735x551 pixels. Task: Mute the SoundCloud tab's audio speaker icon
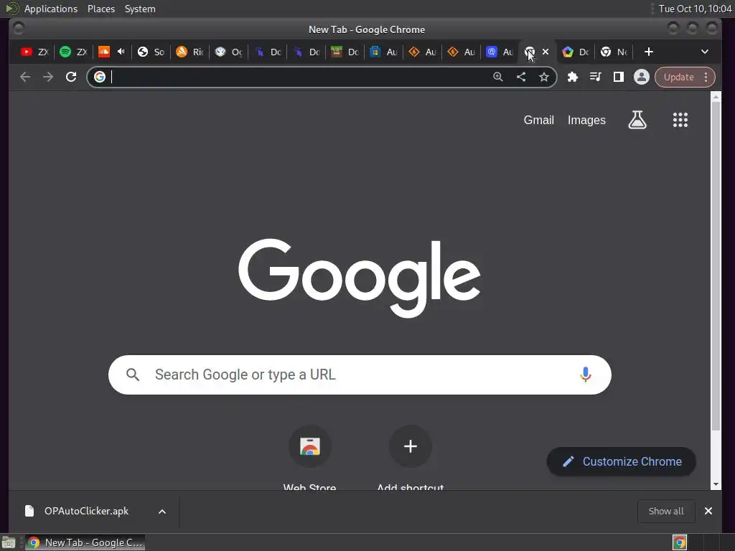click(x=121, y=52)
